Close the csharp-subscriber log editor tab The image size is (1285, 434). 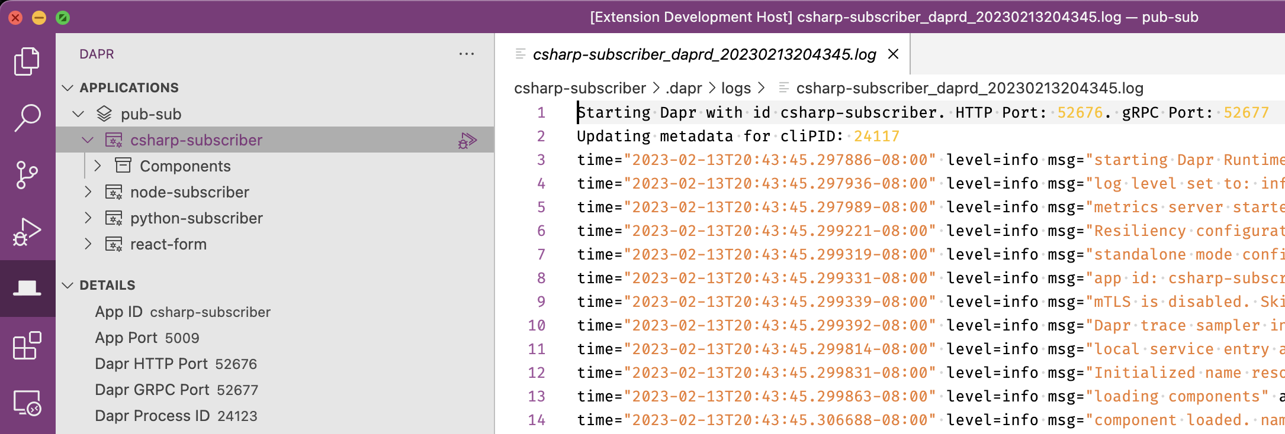click(894, 54)
